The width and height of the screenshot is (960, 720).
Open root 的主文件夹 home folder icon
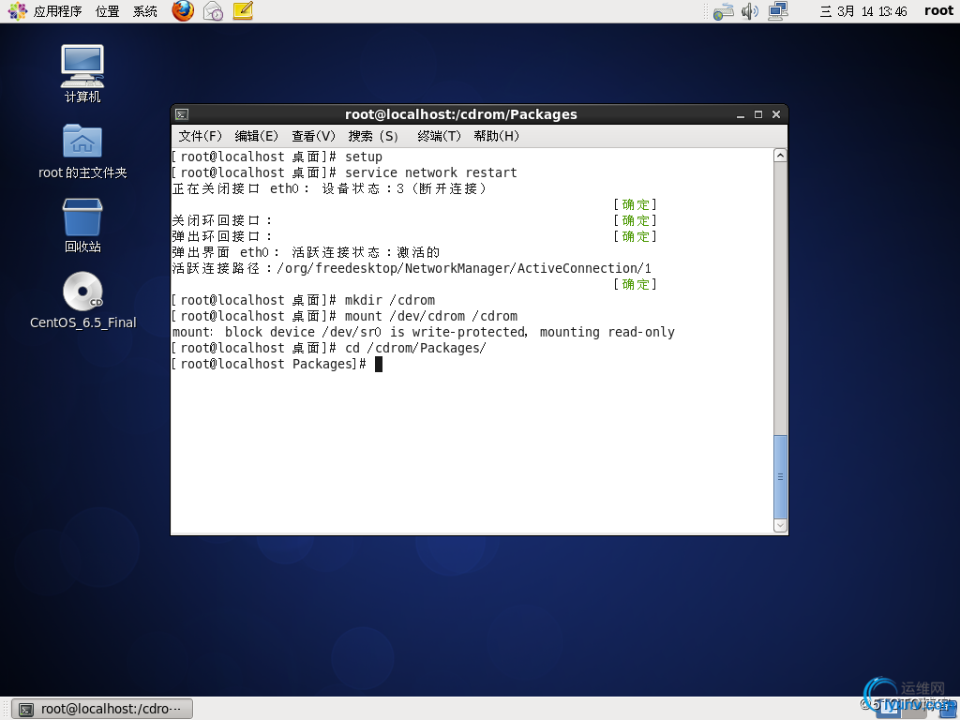click(82, 151)
